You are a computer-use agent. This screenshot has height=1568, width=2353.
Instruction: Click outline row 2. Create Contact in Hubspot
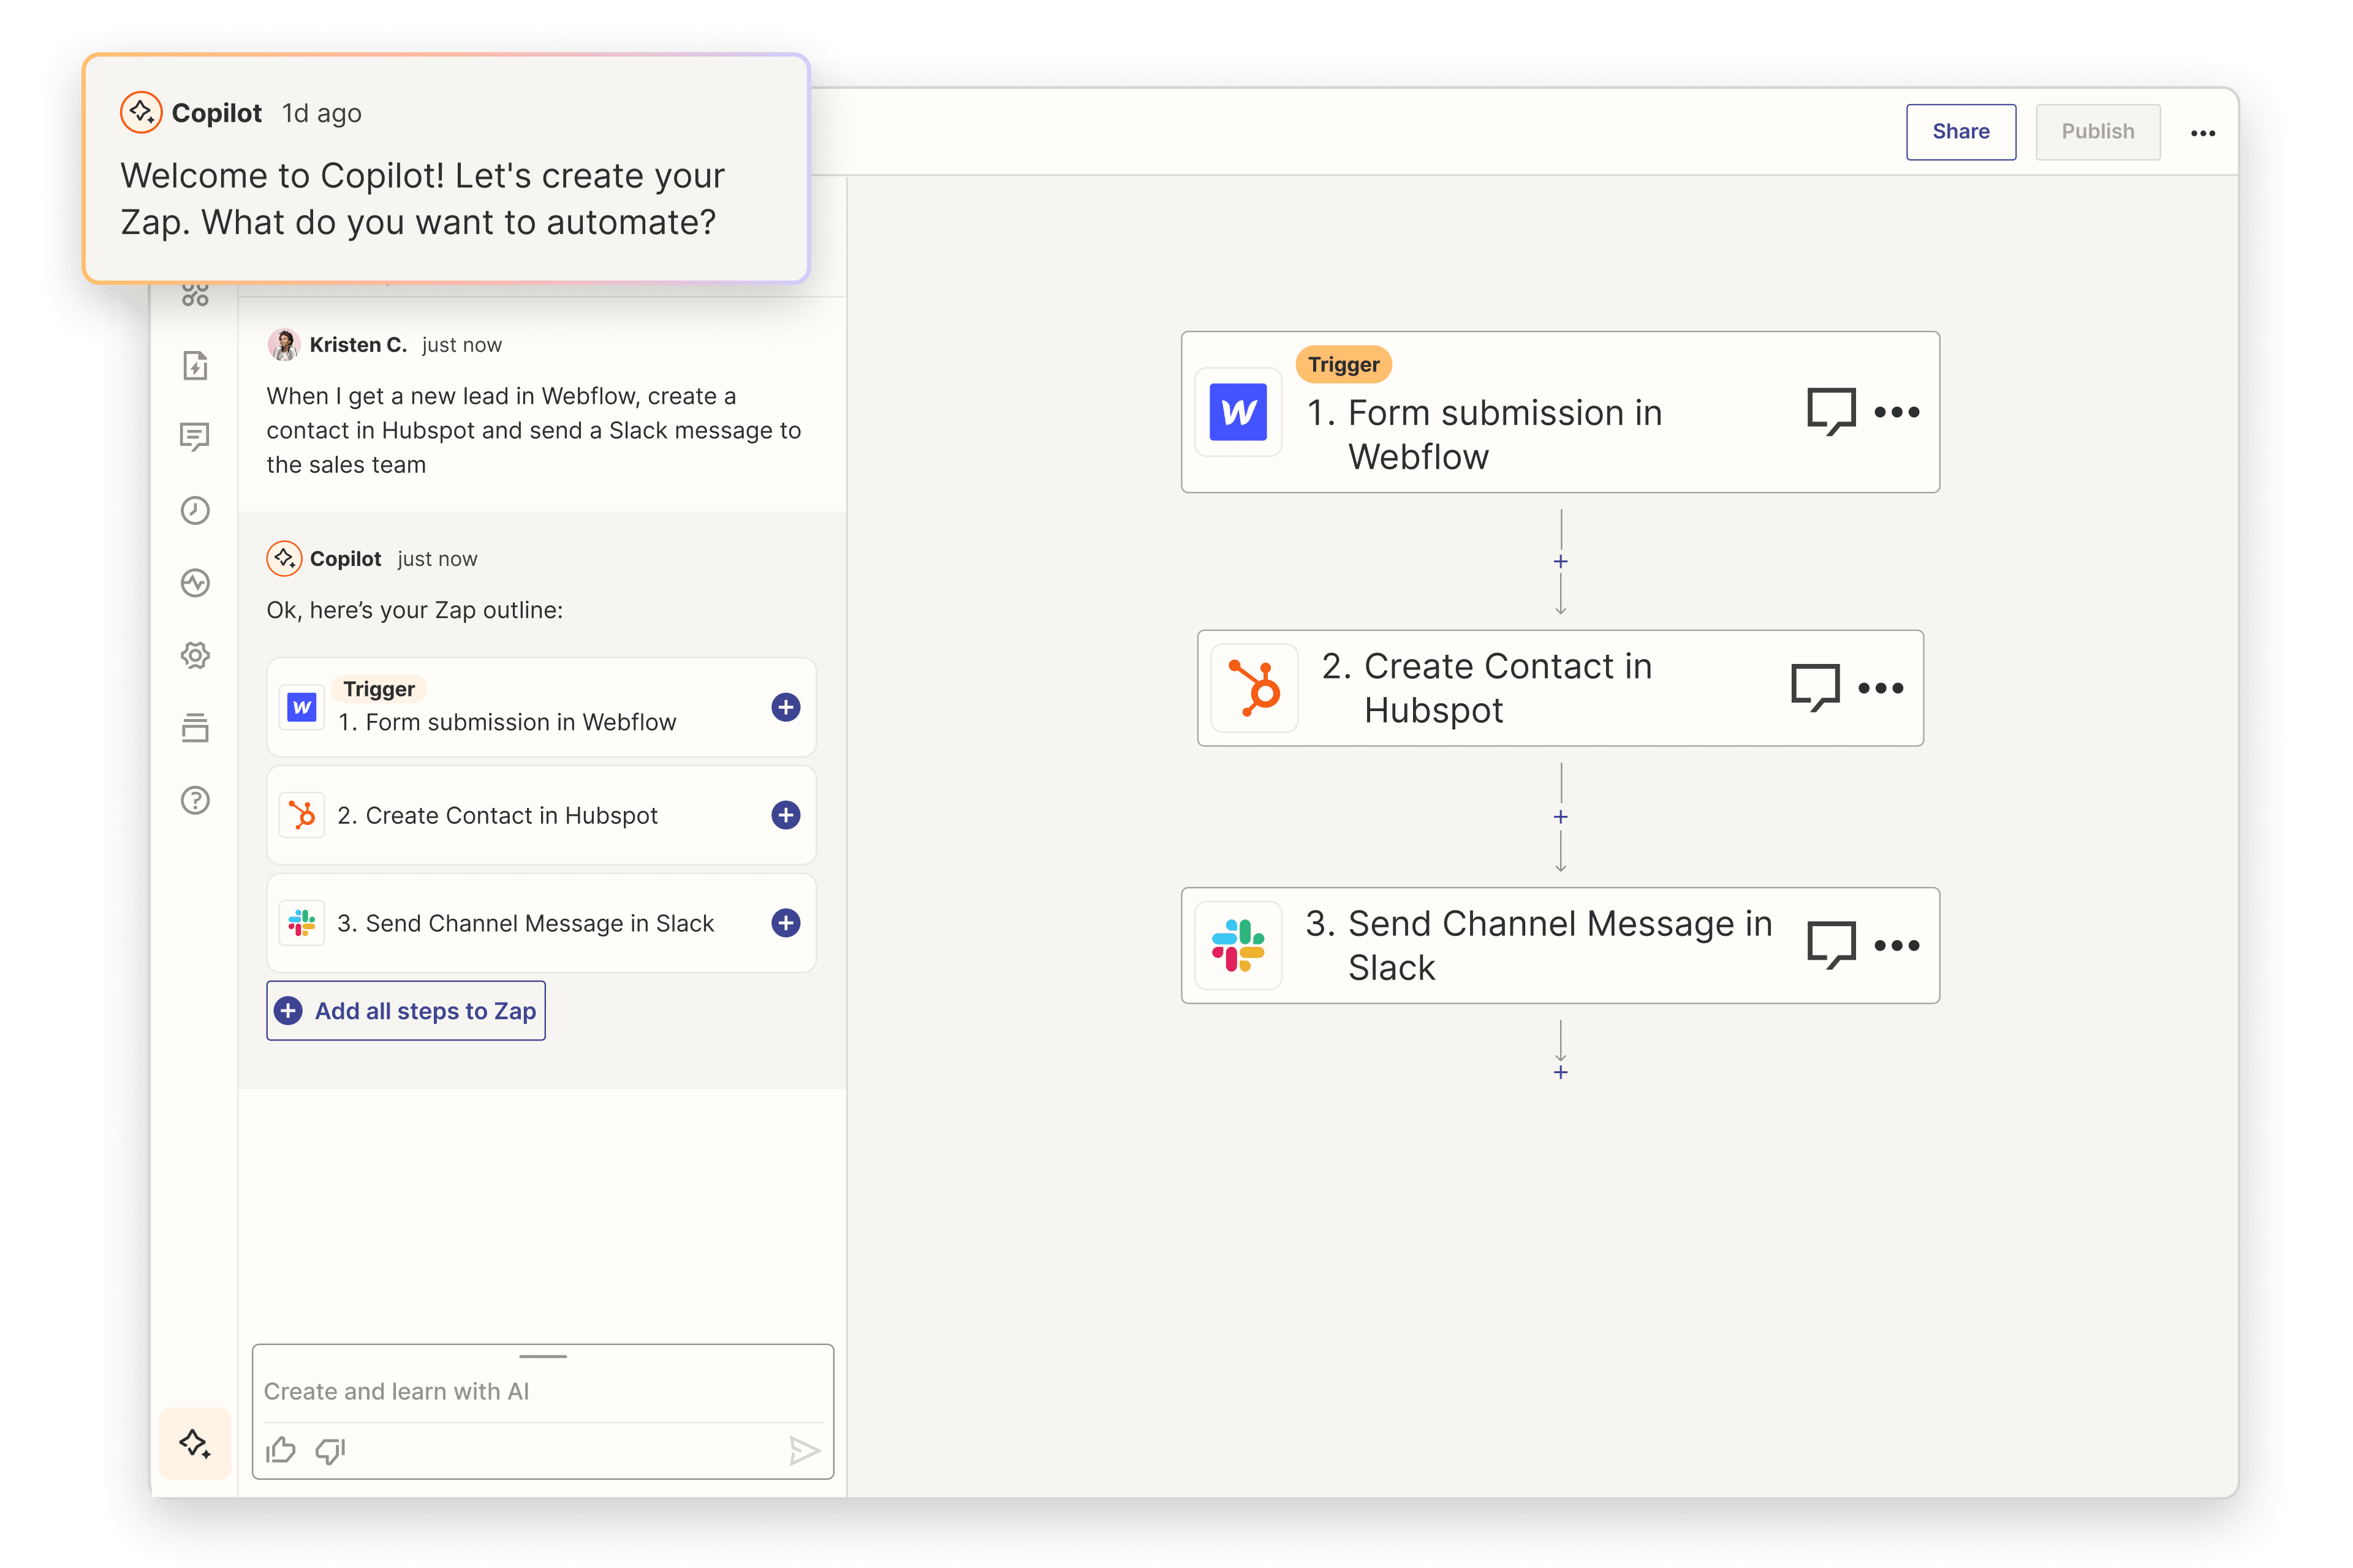(541, 815)
